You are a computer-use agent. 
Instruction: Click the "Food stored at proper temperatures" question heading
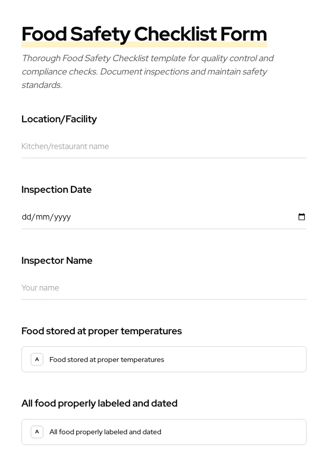point(102,331)
